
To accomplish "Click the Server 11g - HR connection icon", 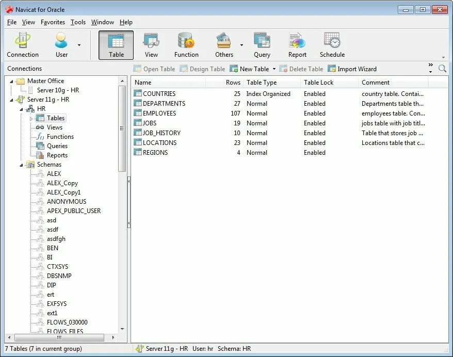I will click(21, 100).
